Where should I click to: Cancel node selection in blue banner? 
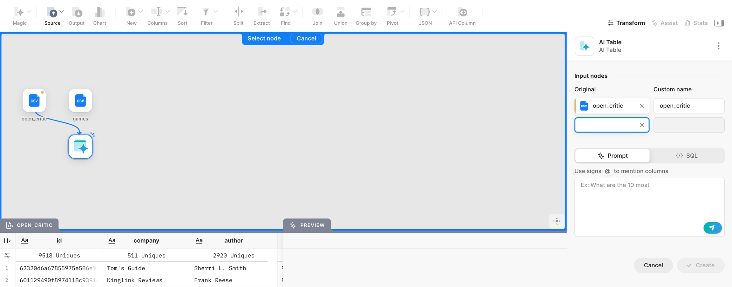coord(306,38)
